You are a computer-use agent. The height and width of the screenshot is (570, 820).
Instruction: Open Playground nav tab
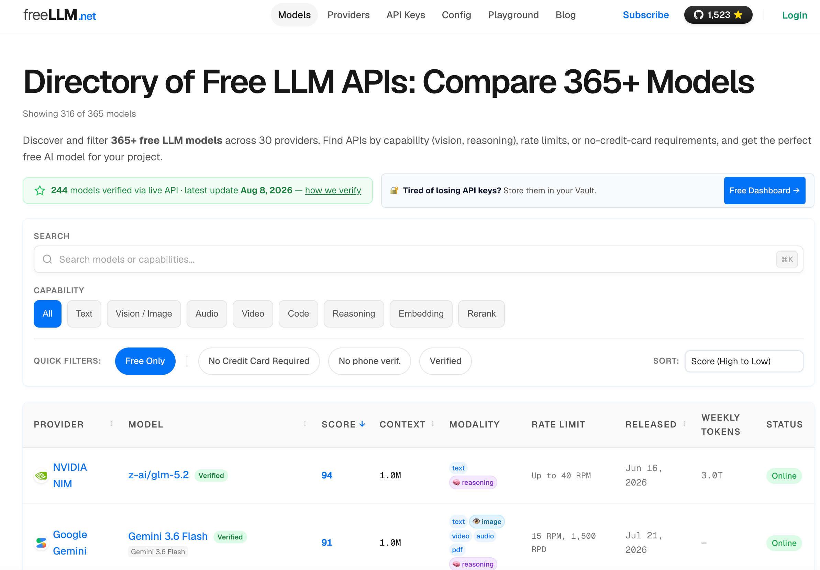coord(513,15)
